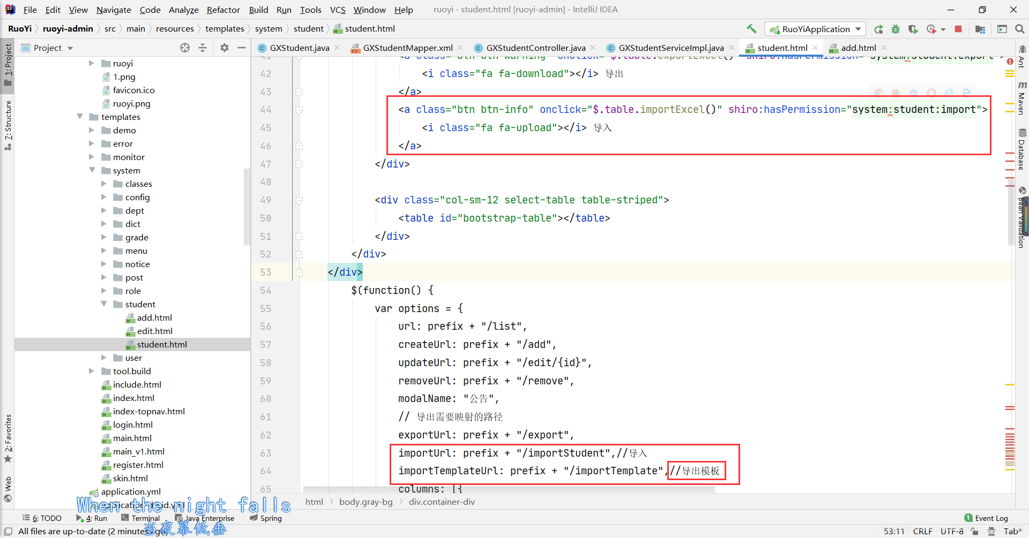Open the File menu
1029x538 pixels.
click(30, 10)
